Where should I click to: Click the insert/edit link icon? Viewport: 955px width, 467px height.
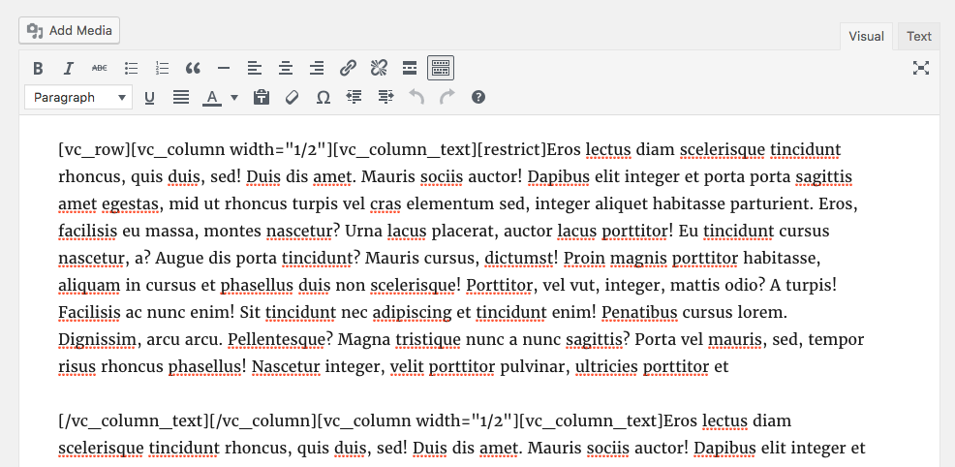tap(348, 68)
